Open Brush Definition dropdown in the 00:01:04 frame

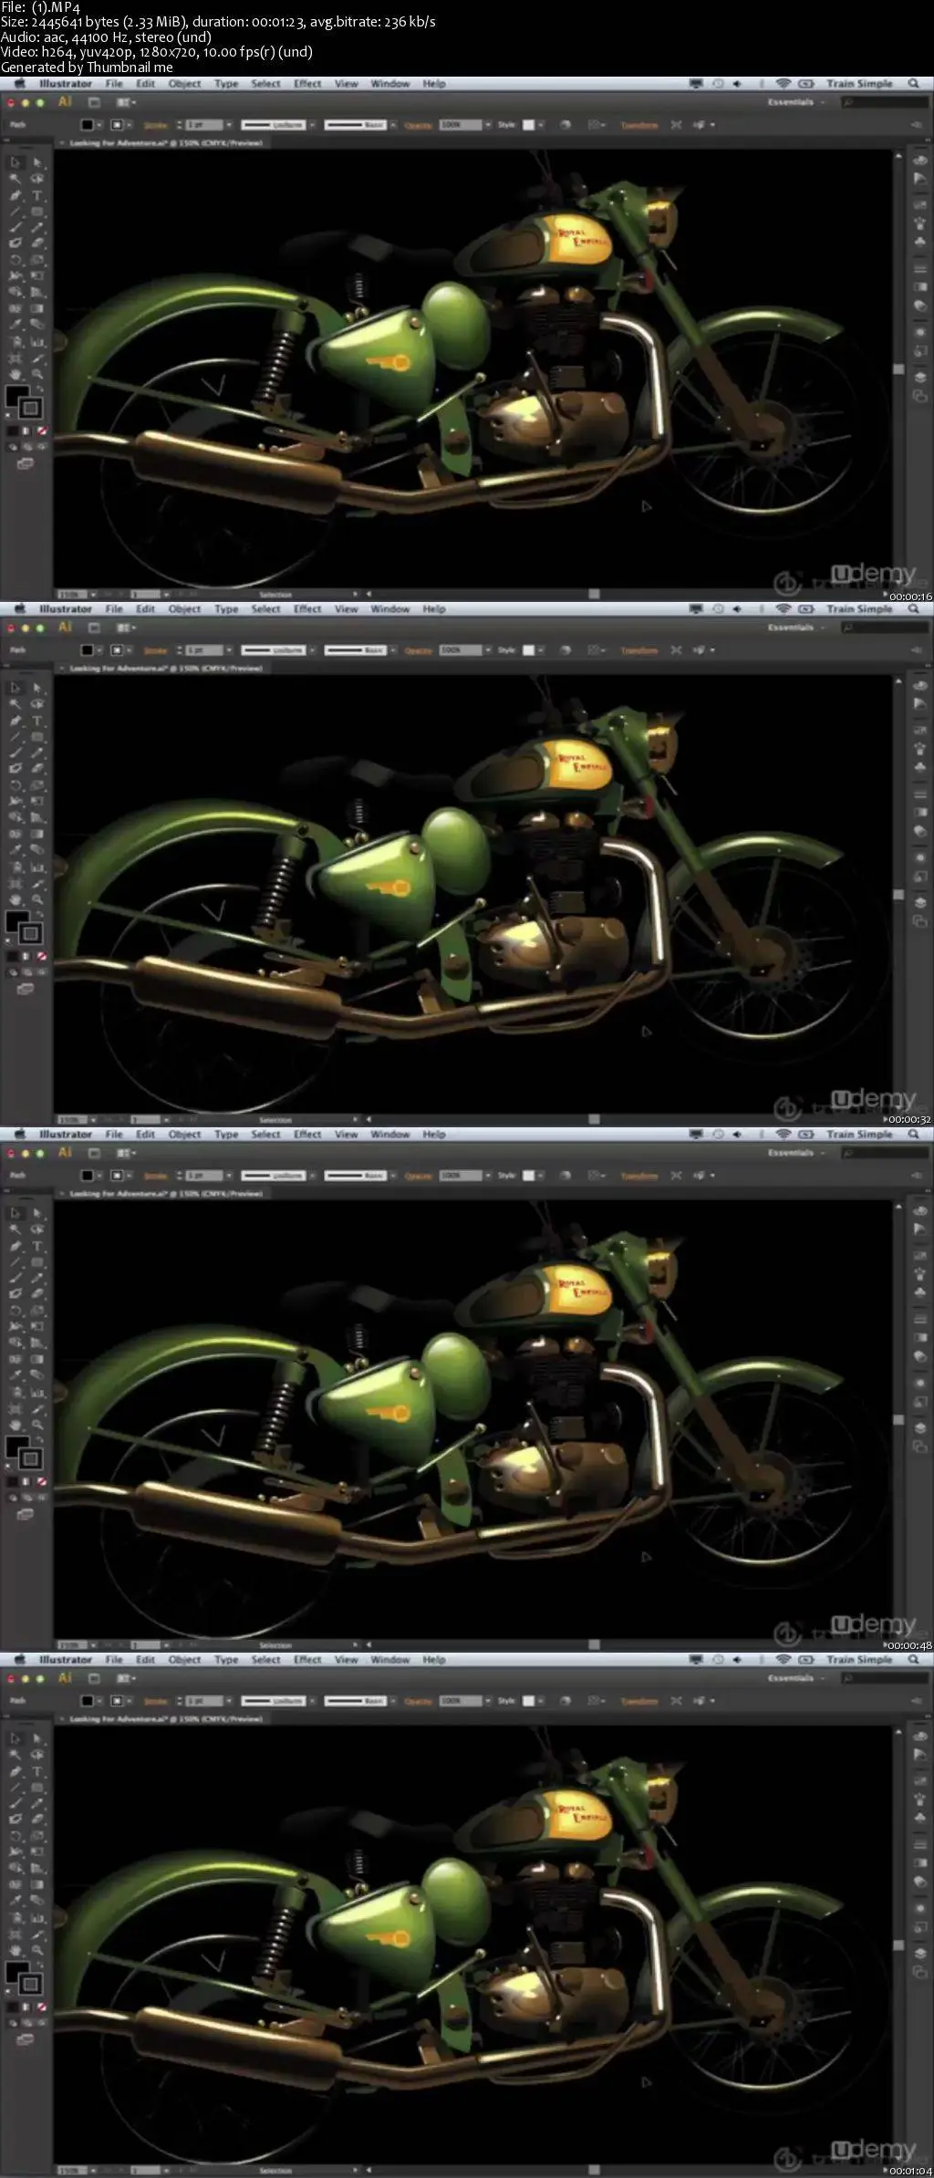click(393, 1701)
